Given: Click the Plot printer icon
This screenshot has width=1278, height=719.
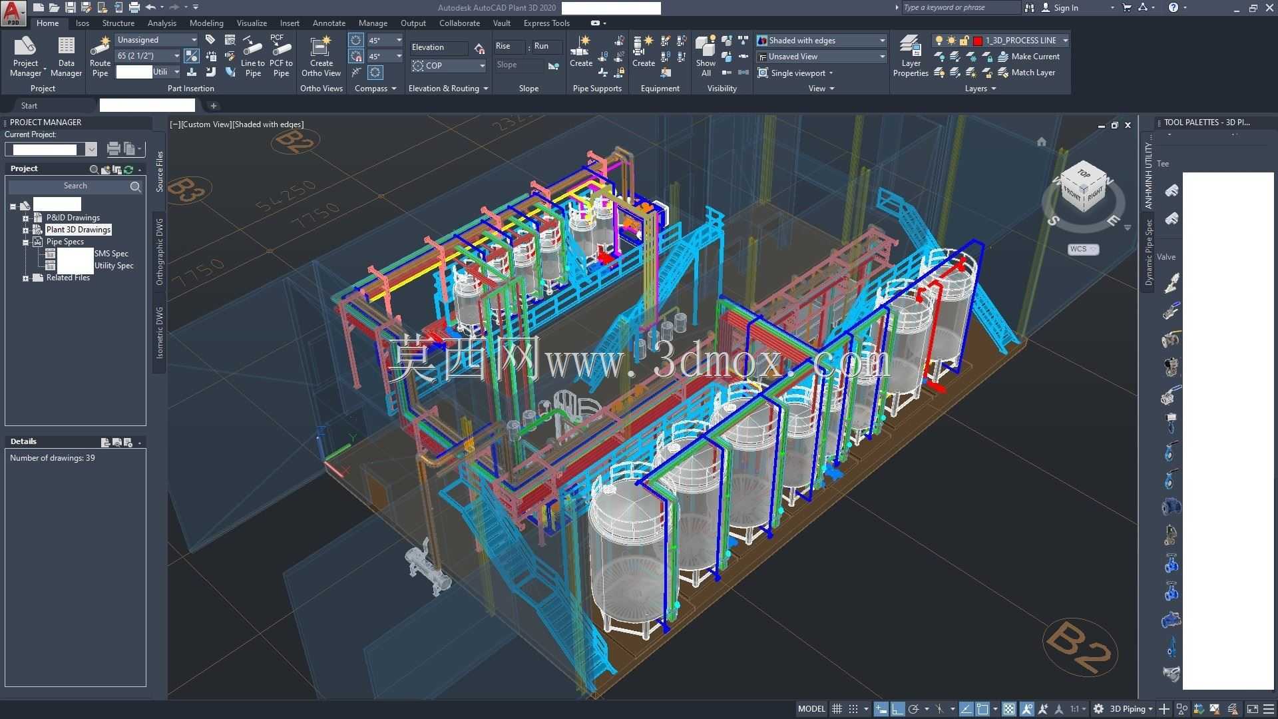Looking at the screenshot, I should (x=134, y=7).
